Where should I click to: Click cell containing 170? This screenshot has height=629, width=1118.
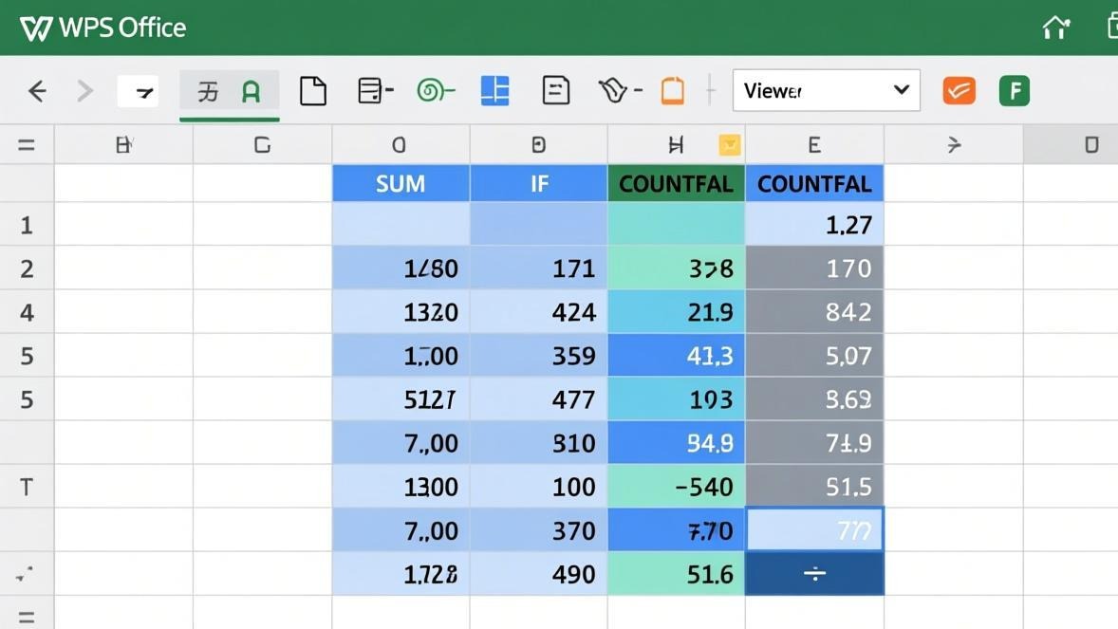814,268
